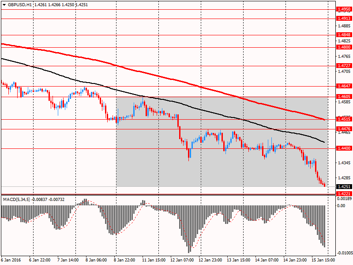The height and width of the screenshot is (265, 353).
Task: Select the 1.4345 price scale value
Action: click(344, 163)
